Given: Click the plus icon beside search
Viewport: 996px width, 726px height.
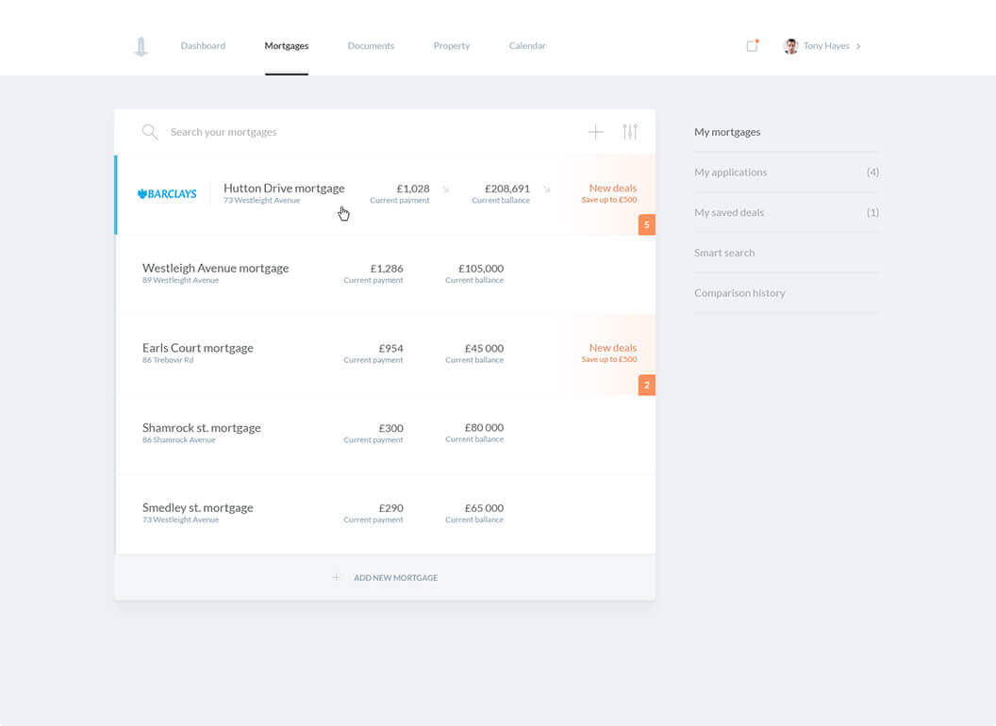Looking at the screenshot, I should (x=595, y=132).
